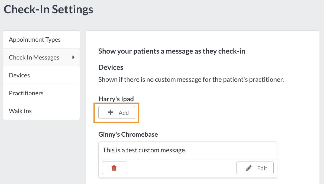Select the test custom message text box

pos(187,150)
